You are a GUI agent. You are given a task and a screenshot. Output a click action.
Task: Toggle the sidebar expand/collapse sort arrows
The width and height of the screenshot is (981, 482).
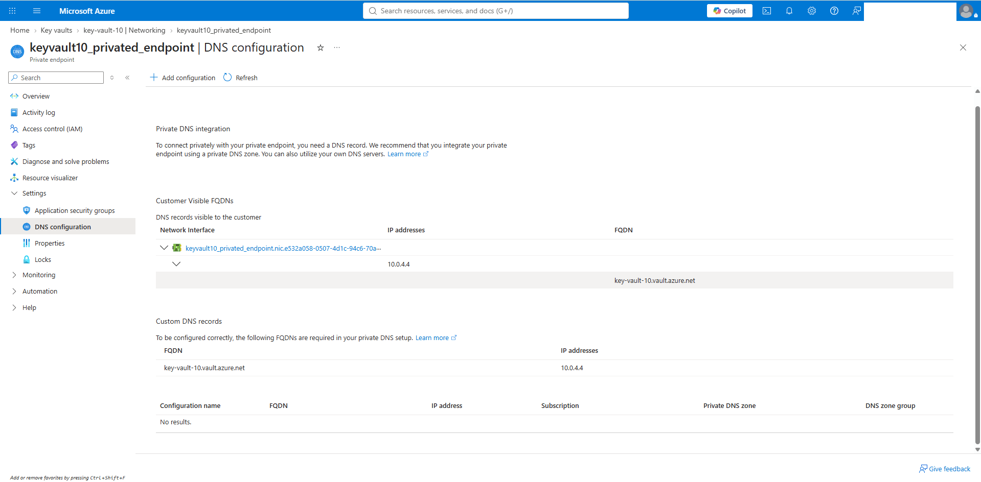click(112, 78)
